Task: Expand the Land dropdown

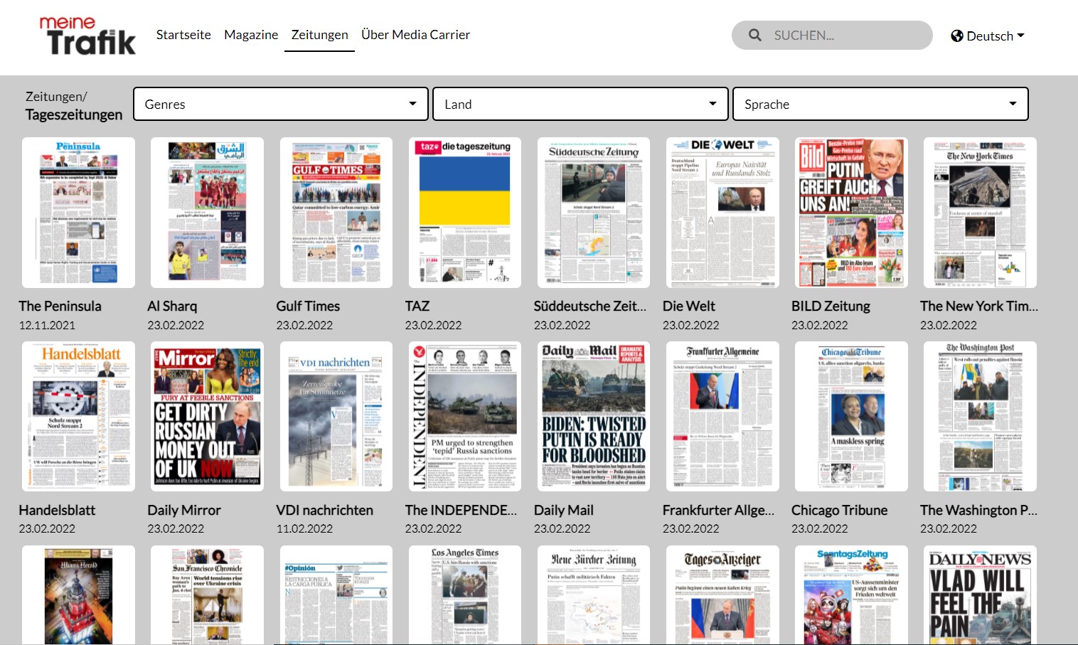Action: pyautogui.click(x=580, y=104)
